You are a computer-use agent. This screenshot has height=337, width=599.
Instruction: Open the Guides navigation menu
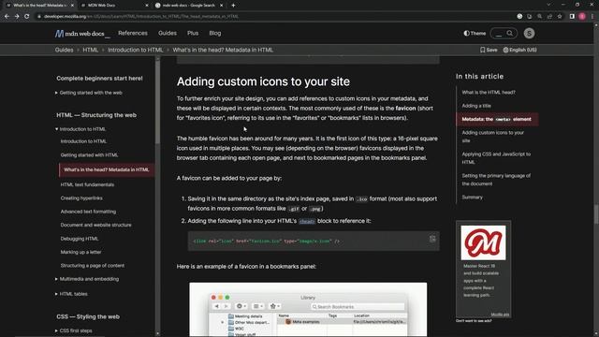pos(168,34)
